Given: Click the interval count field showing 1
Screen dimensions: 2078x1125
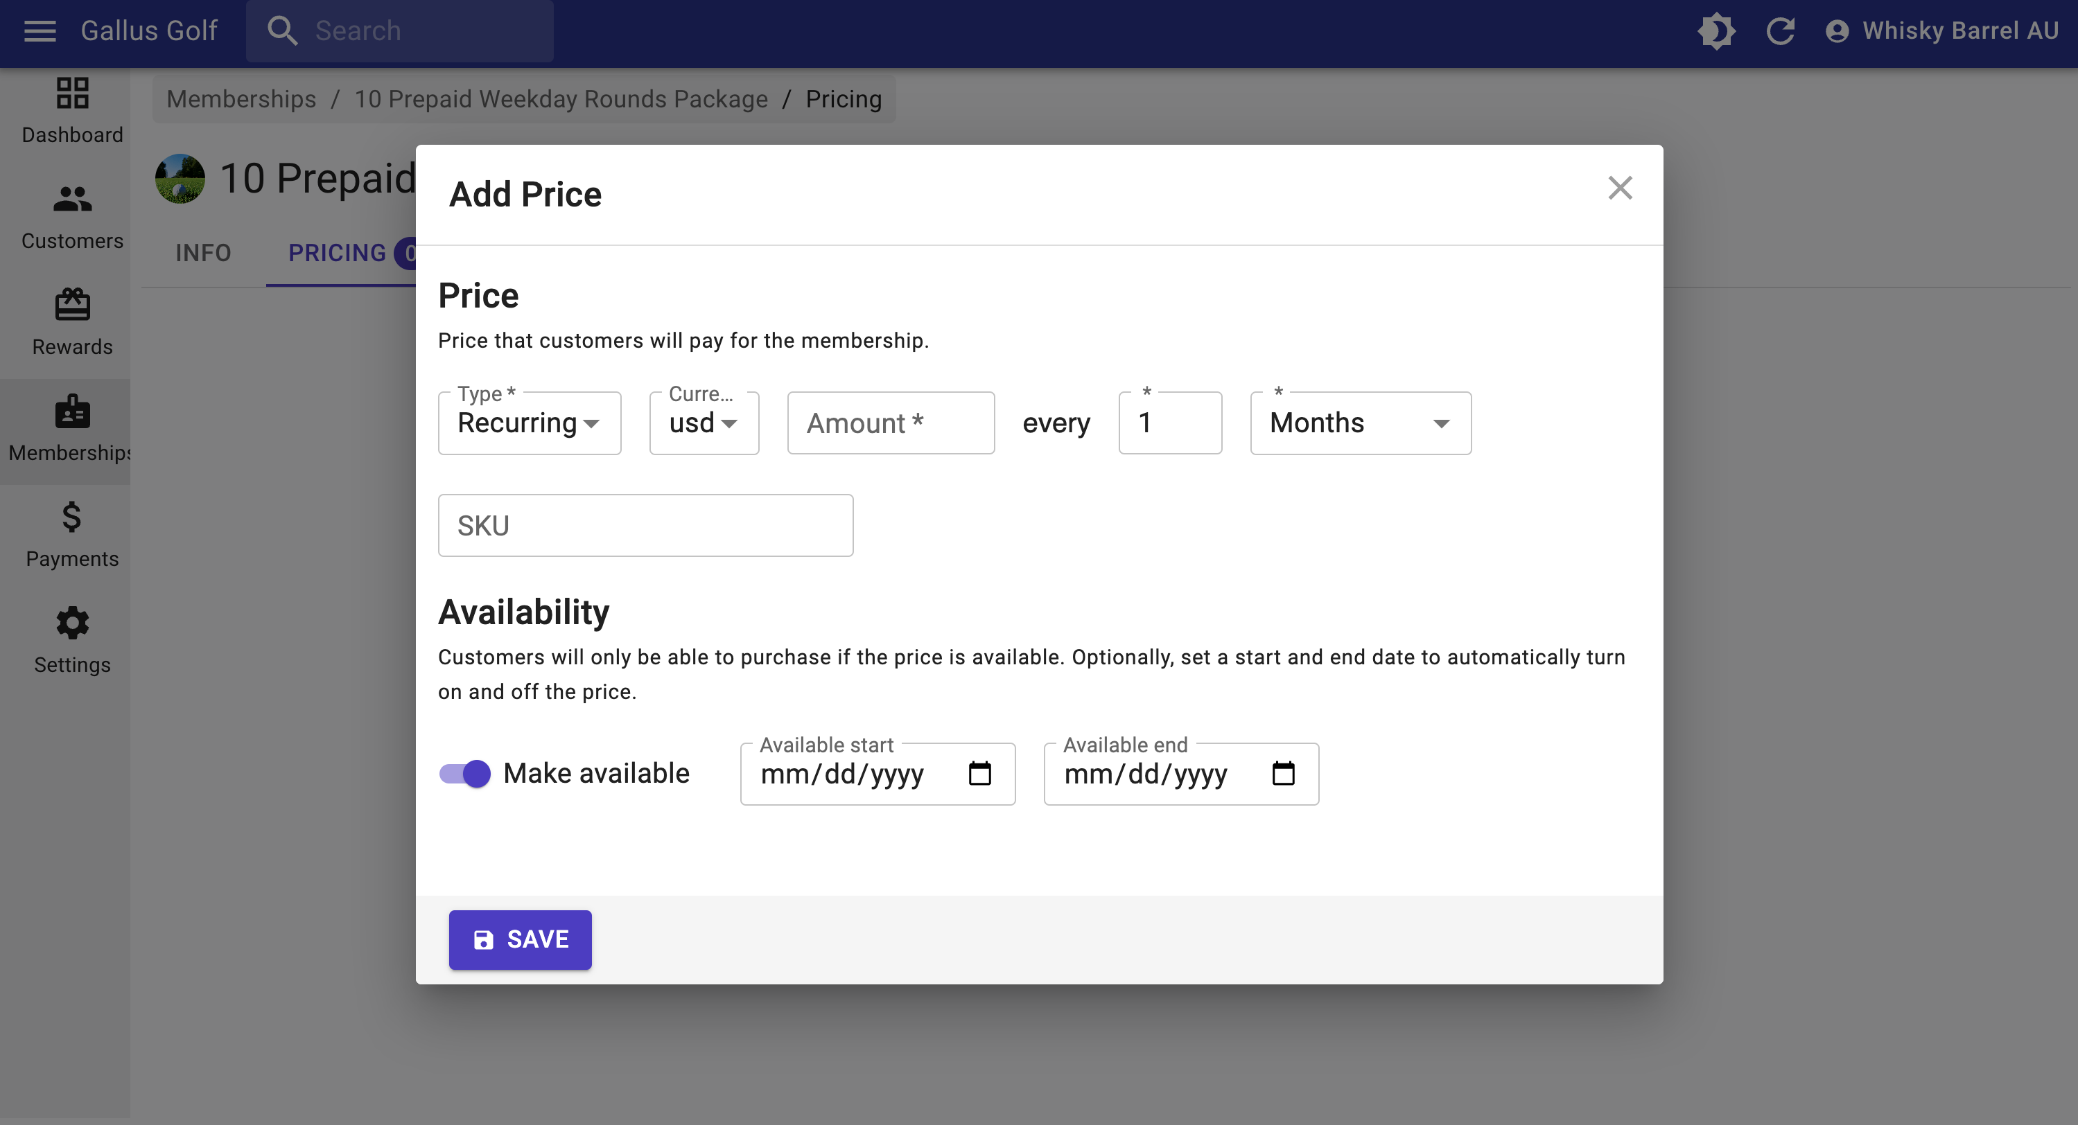Looking at the screenshot, I should (x=1170, y=423).
